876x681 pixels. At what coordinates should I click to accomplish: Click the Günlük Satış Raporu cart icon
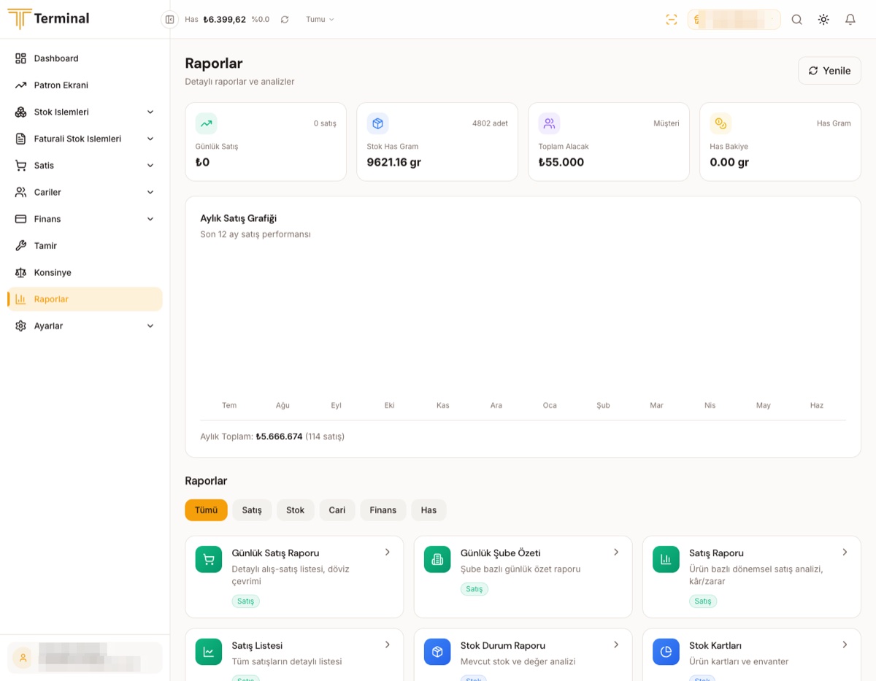pos(209,559)
